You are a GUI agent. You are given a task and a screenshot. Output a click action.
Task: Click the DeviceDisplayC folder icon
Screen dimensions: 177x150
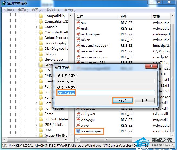coord(41,43)
